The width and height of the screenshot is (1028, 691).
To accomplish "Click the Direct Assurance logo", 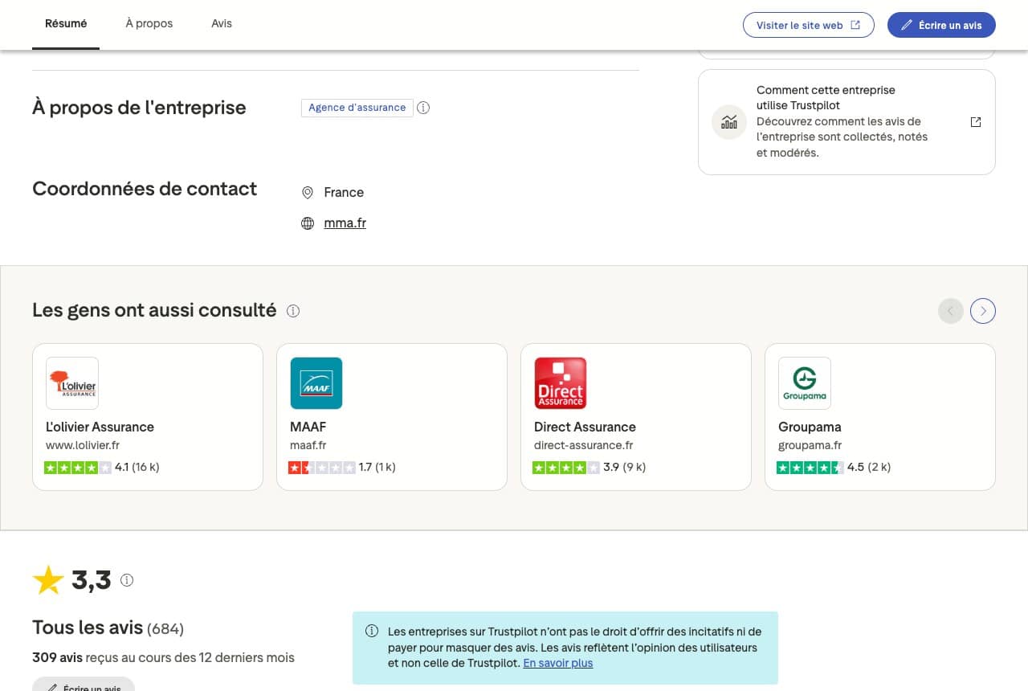I will coord(561,383).
